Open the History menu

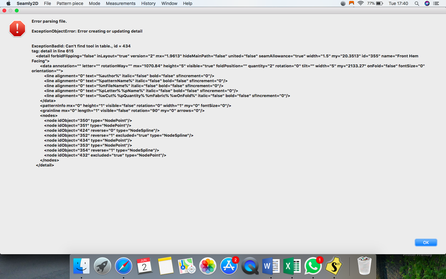(148, 3)
